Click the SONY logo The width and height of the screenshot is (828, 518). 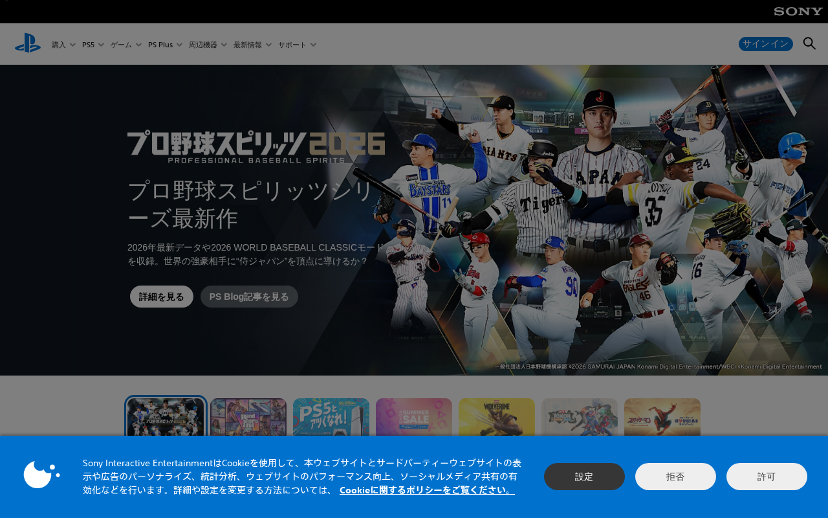click(x=798, y=11)
